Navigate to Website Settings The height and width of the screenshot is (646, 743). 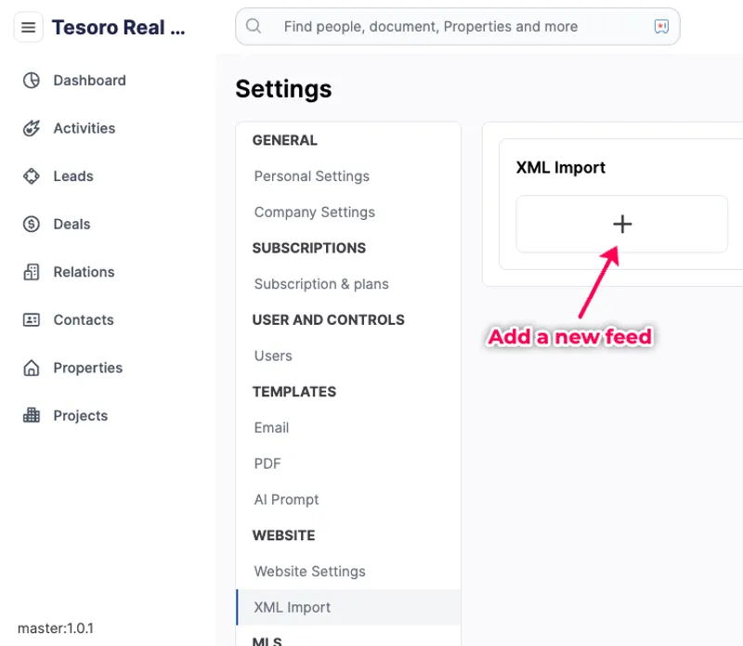point(310,572)
